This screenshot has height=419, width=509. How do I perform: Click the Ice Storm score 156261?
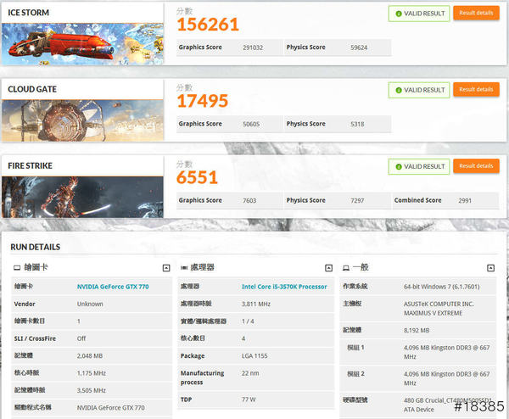207,25
